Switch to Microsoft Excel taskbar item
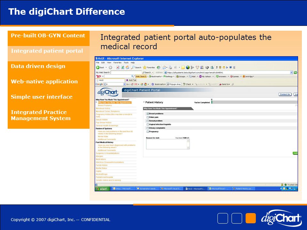Viewport: 307px width, 230px height. [x=219, y=189]
